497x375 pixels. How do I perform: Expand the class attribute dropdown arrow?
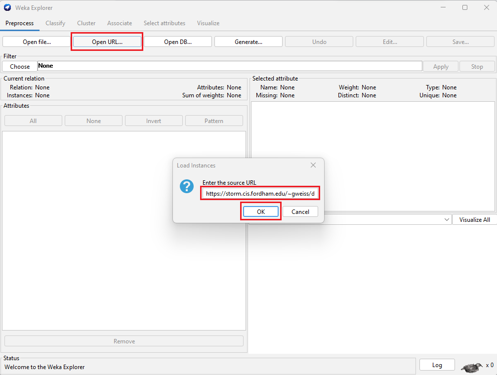[447, 220]
